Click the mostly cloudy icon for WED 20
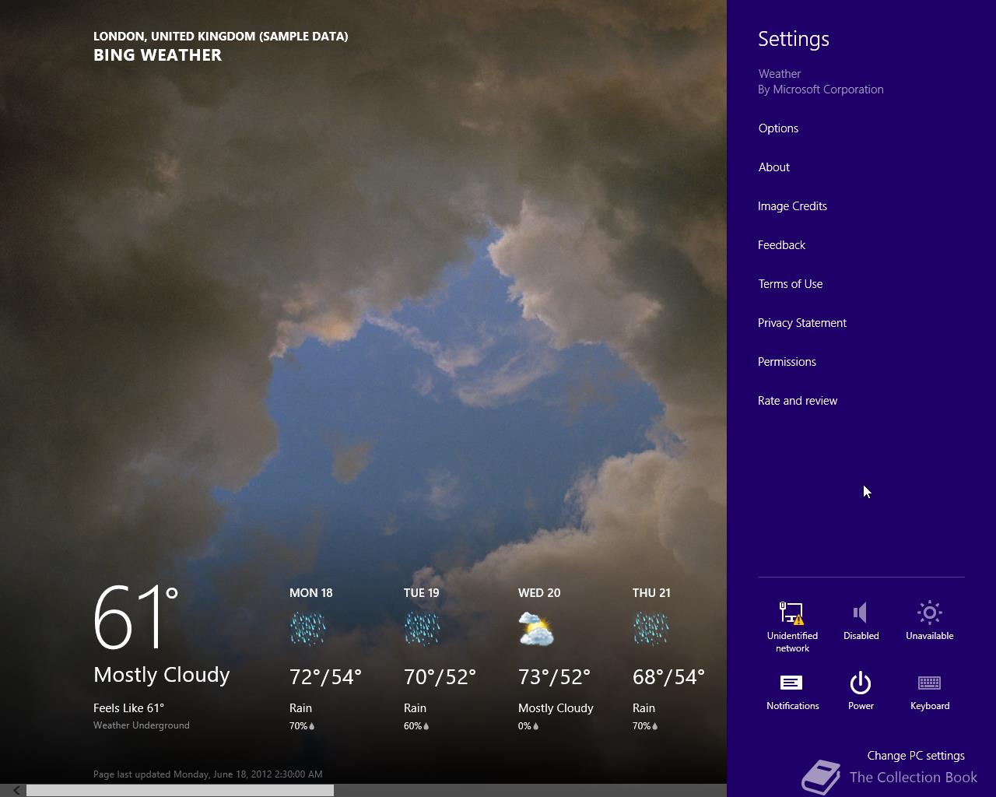The width and height of the screenshot is (996, 797). (x=536, y=629)
